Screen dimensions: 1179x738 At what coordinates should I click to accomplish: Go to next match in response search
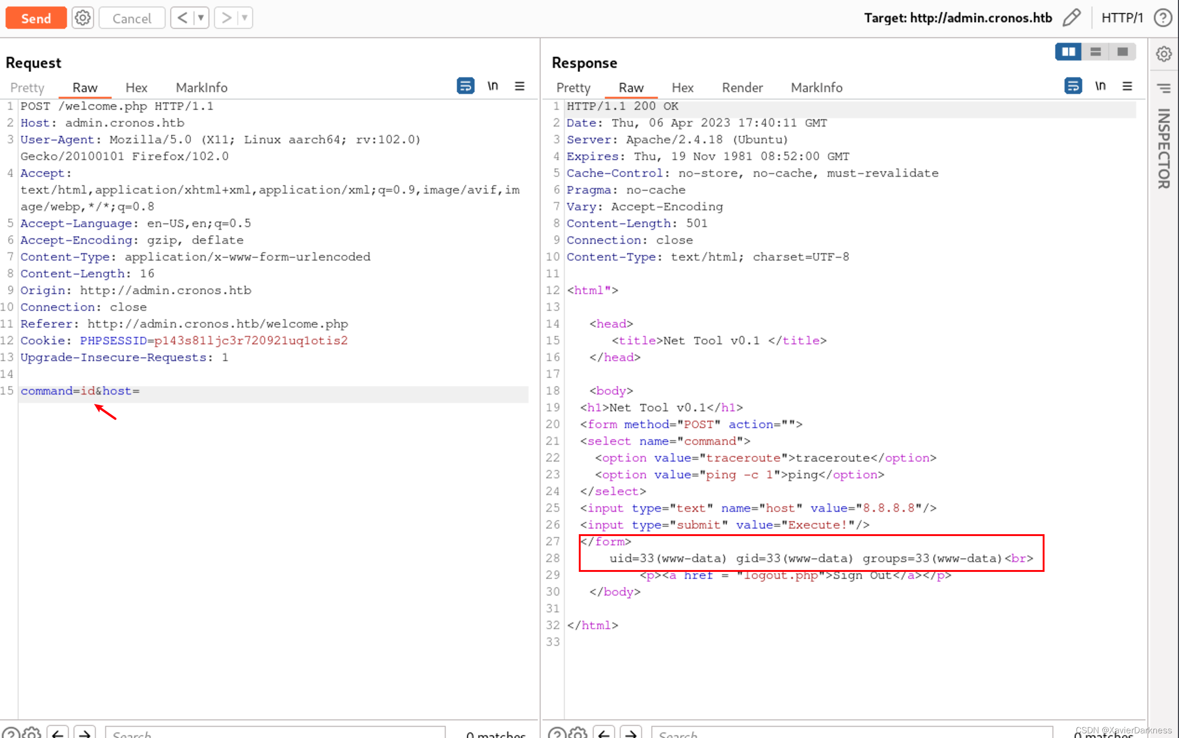[x=630, y=733]
